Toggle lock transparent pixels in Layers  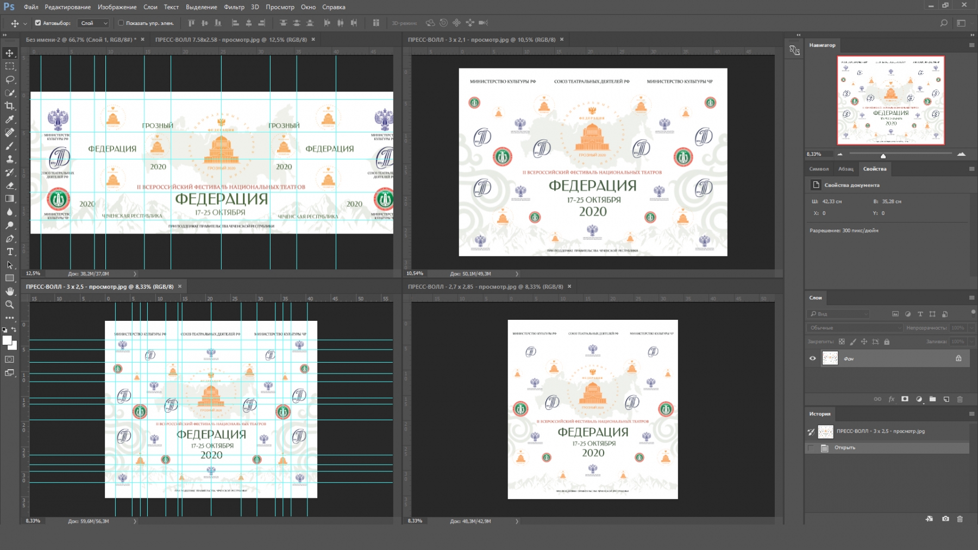(842, 342)
